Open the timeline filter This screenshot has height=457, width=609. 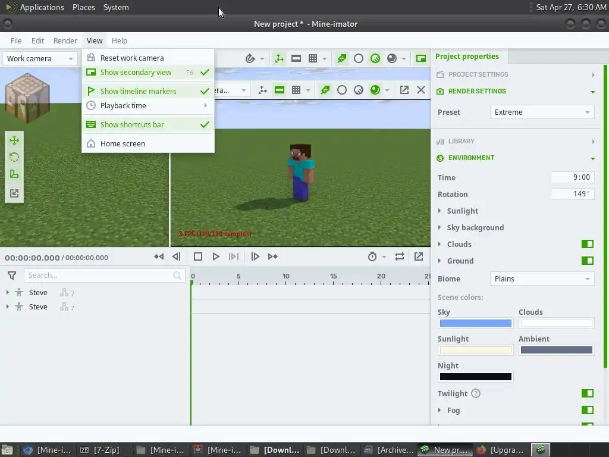tap(12, 276)
